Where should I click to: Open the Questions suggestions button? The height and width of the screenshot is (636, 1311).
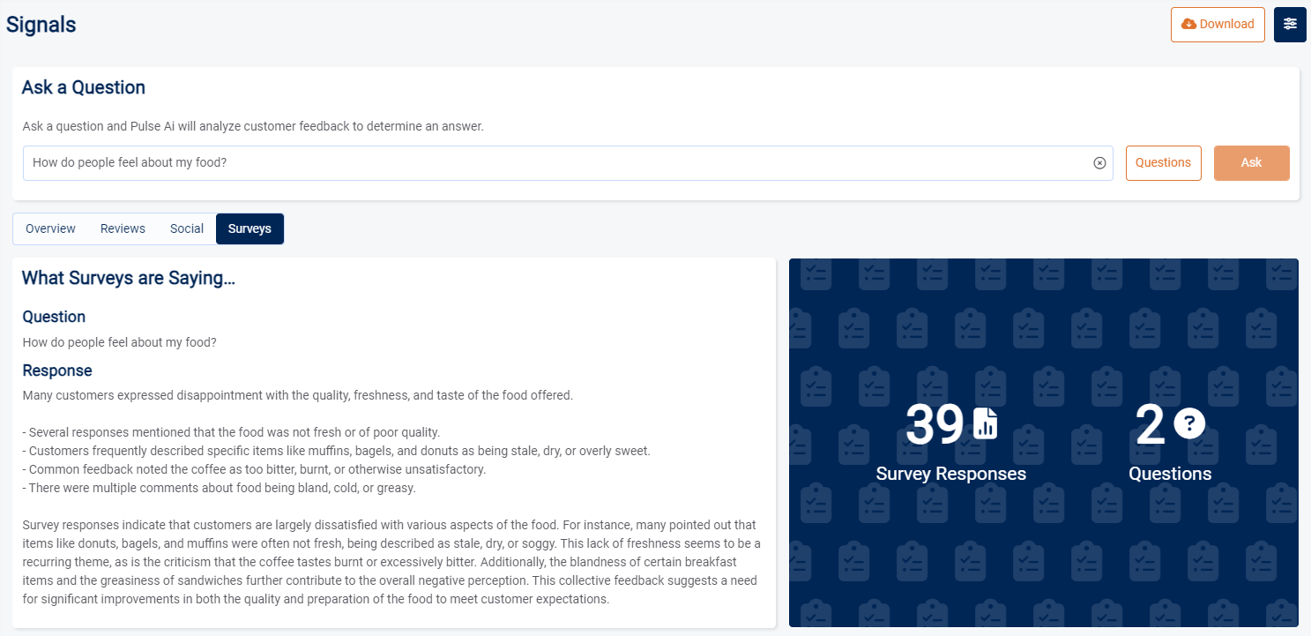(1163, 163)
